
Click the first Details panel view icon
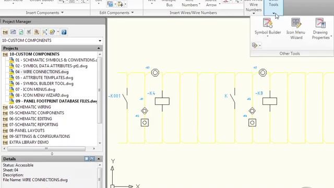(87, 159)
